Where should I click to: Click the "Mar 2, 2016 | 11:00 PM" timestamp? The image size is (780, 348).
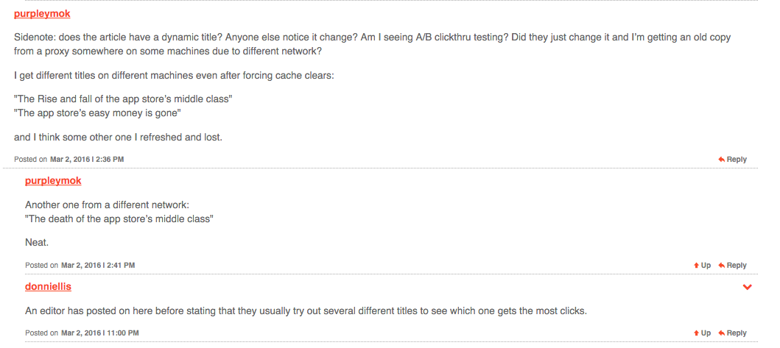pos(99,333)
